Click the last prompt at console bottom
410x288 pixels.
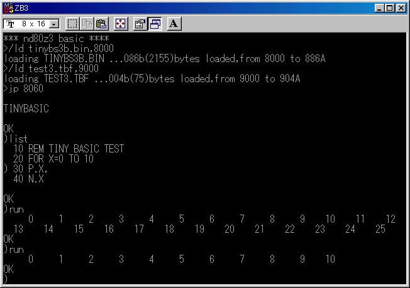click(x=6, y=279)
